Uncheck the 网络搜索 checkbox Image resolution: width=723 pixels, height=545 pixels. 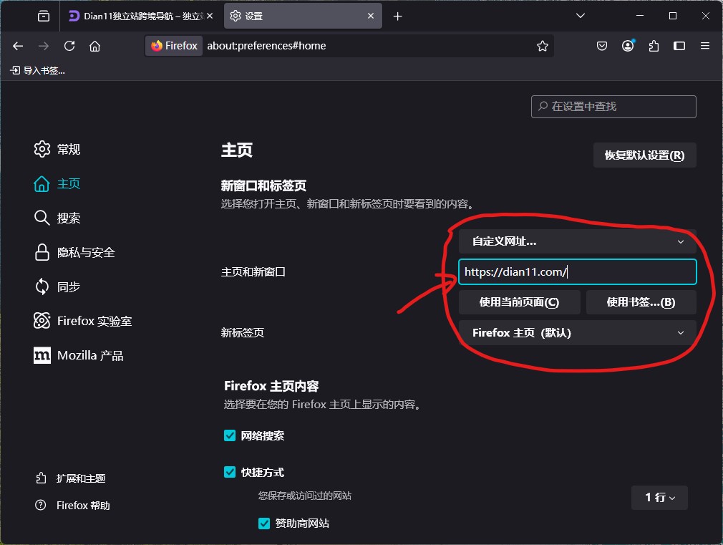230,435
